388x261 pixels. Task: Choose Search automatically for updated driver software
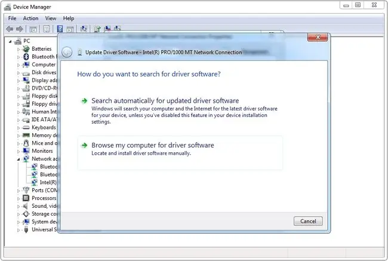tap(180, 111)
